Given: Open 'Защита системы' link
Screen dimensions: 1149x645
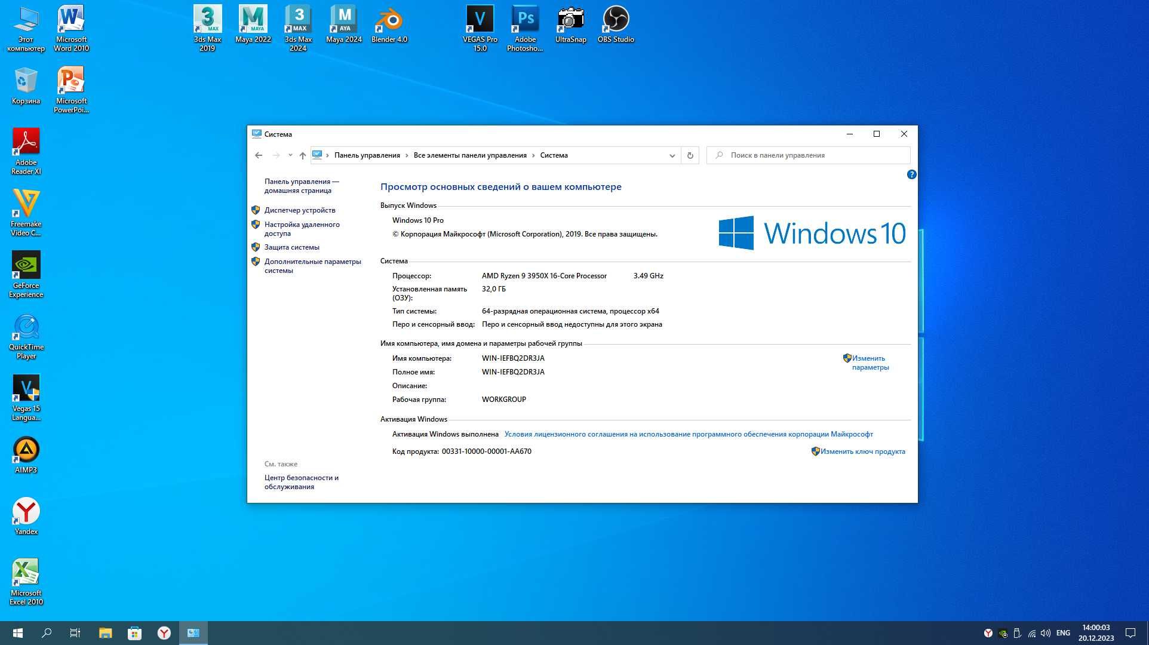Looking at the screenshot, I should tap(291, 247).
